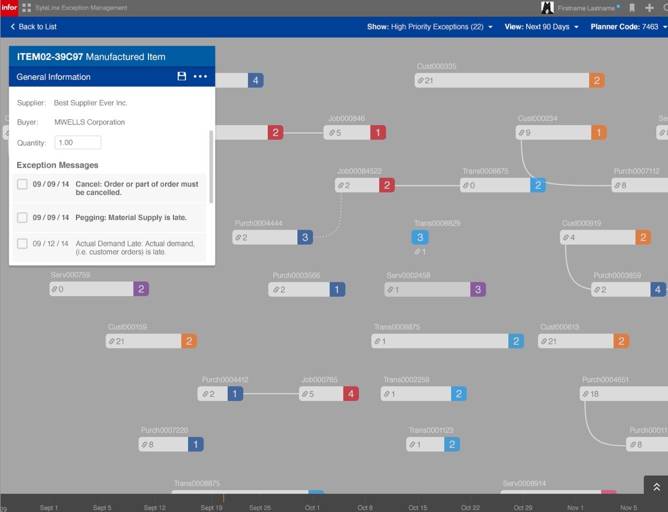Click red badge 4 on Job000785
The height and width of the screenshot is (512, 668).
[351, 394]
